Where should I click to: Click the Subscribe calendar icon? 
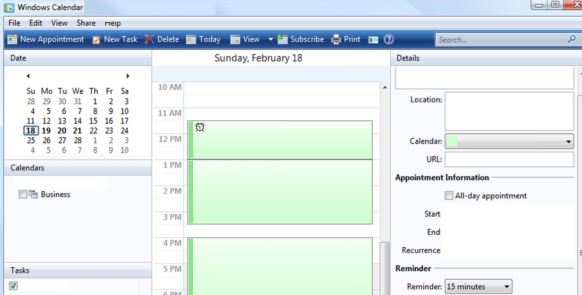283,40
